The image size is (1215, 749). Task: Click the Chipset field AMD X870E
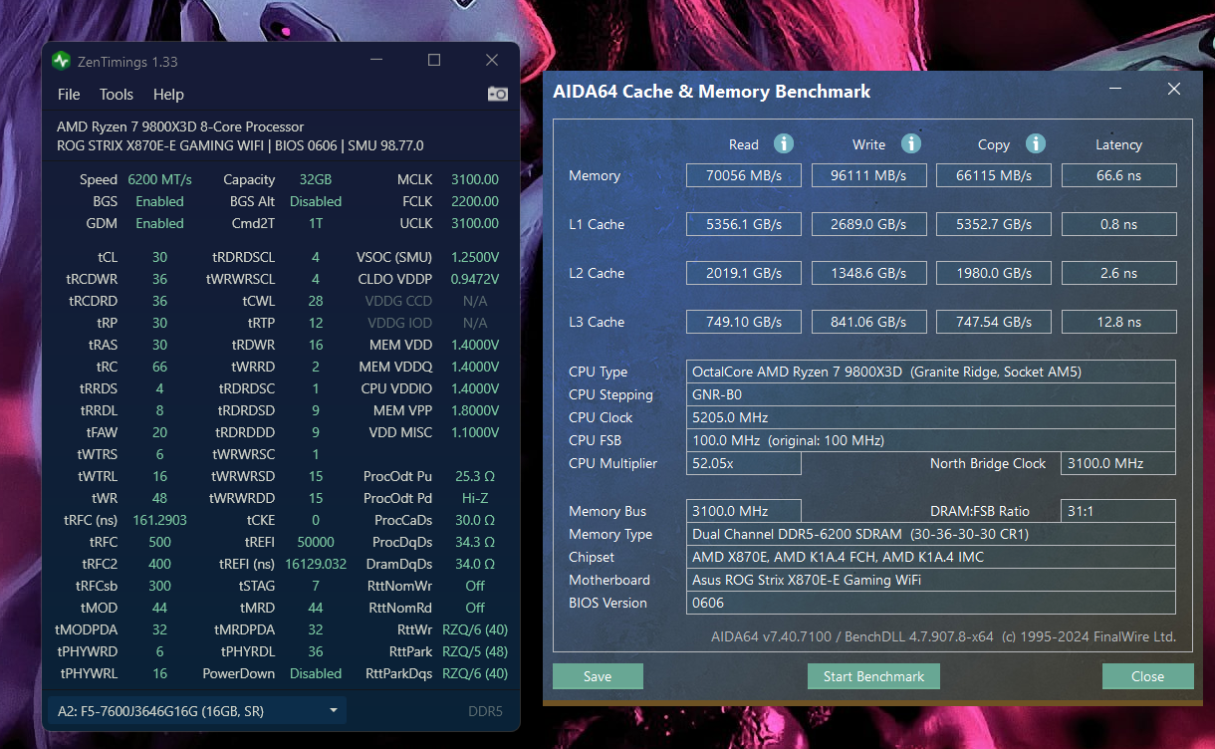tap(931, 557)
